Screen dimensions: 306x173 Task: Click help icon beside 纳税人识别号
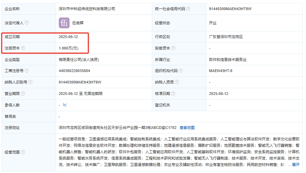tap(31, 82)
